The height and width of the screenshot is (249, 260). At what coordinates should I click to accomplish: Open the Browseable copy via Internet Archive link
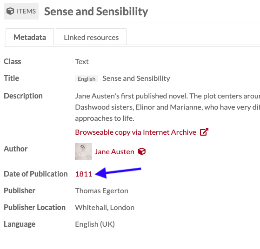pyautogui.click(x=135, y=132)
